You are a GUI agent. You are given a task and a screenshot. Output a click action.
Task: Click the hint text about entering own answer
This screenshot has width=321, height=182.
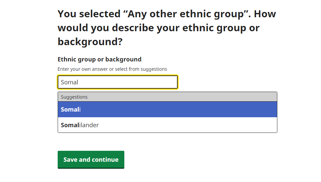coord(112,69)
